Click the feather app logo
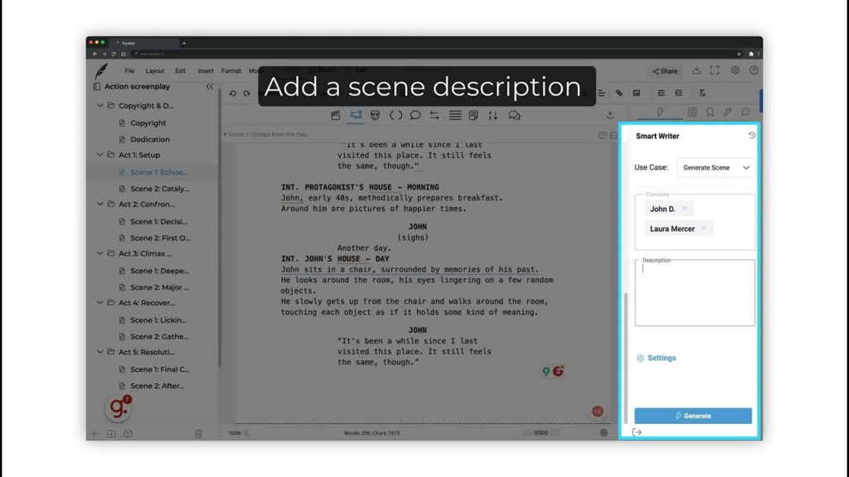Viewport: 849px width, 477px height. pyautogui.click(x=101, y=71)
